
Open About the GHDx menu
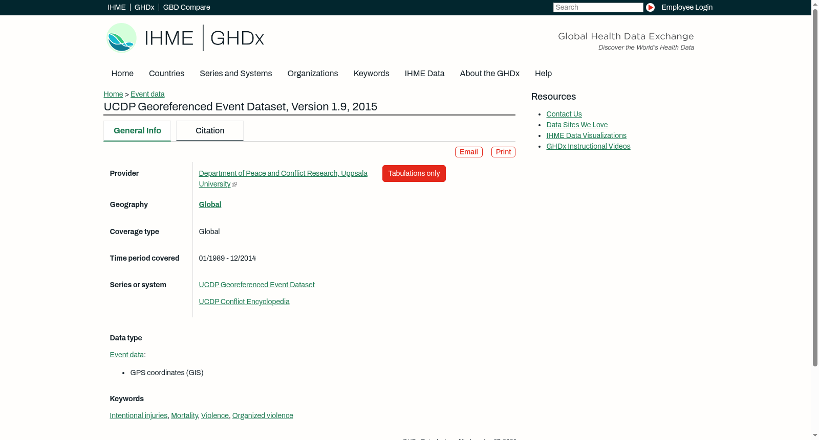(x=490, y=74)
